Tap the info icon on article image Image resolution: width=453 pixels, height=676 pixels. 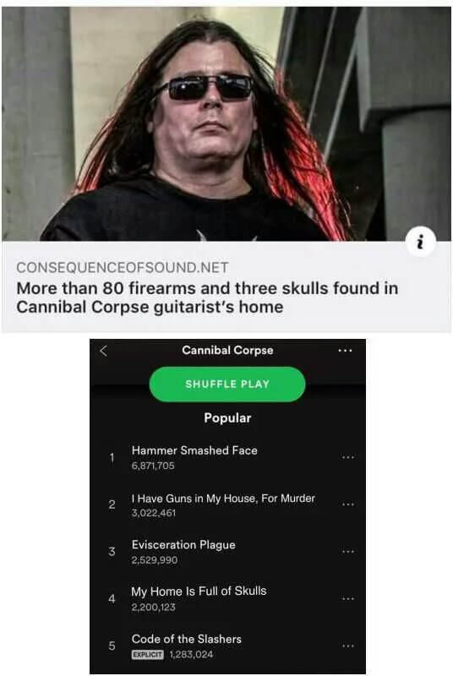(421, 243)
